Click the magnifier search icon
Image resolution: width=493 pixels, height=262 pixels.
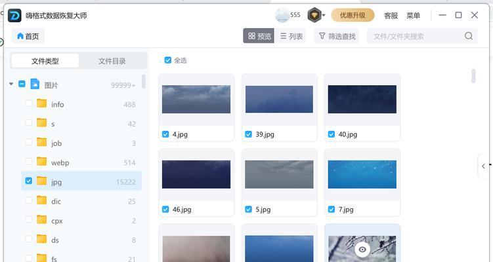click(x=469, y=36)
